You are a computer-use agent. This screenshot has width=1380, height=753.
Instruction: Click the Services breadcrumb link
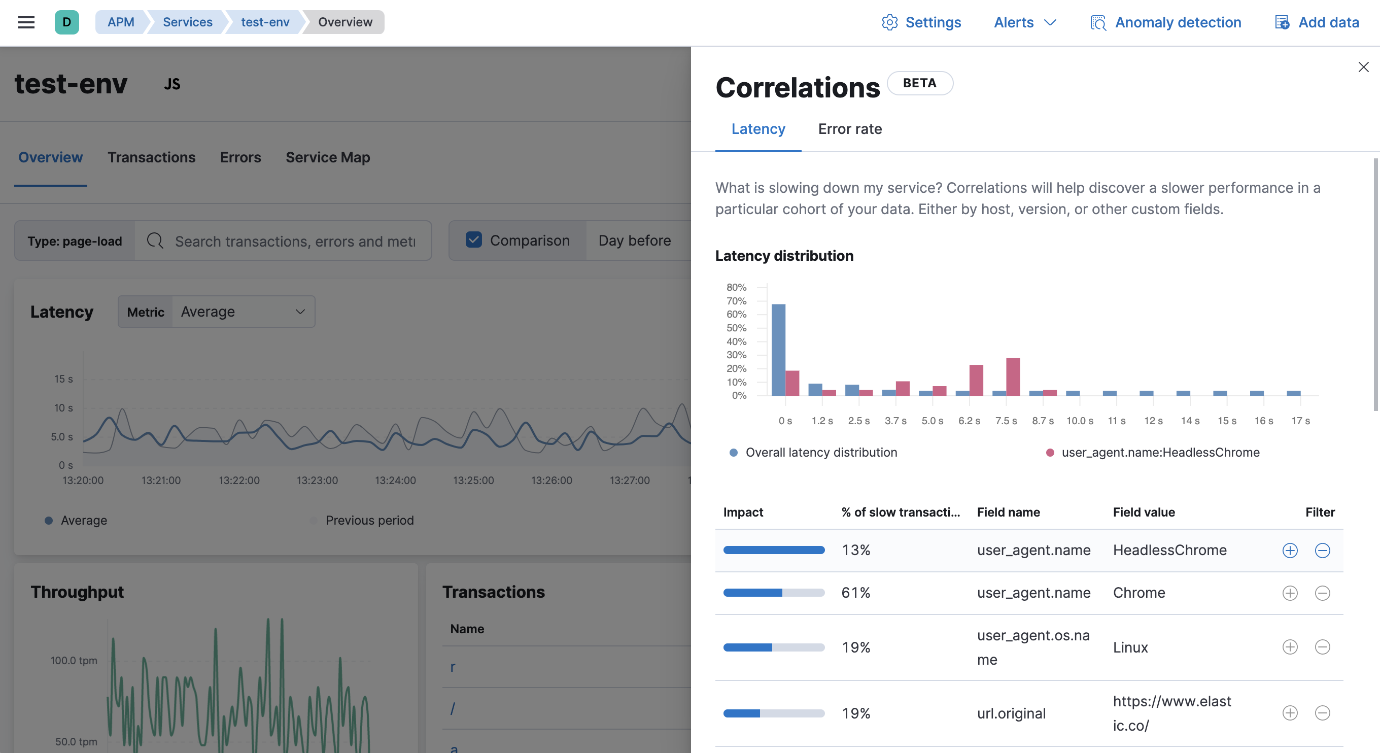click(x=188, y=22)
